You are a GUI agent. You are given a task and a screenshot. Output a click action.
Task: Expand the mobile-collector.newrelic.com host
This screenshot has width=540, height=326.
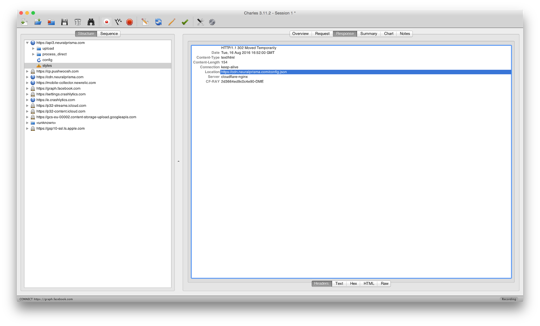coord(27,83)
